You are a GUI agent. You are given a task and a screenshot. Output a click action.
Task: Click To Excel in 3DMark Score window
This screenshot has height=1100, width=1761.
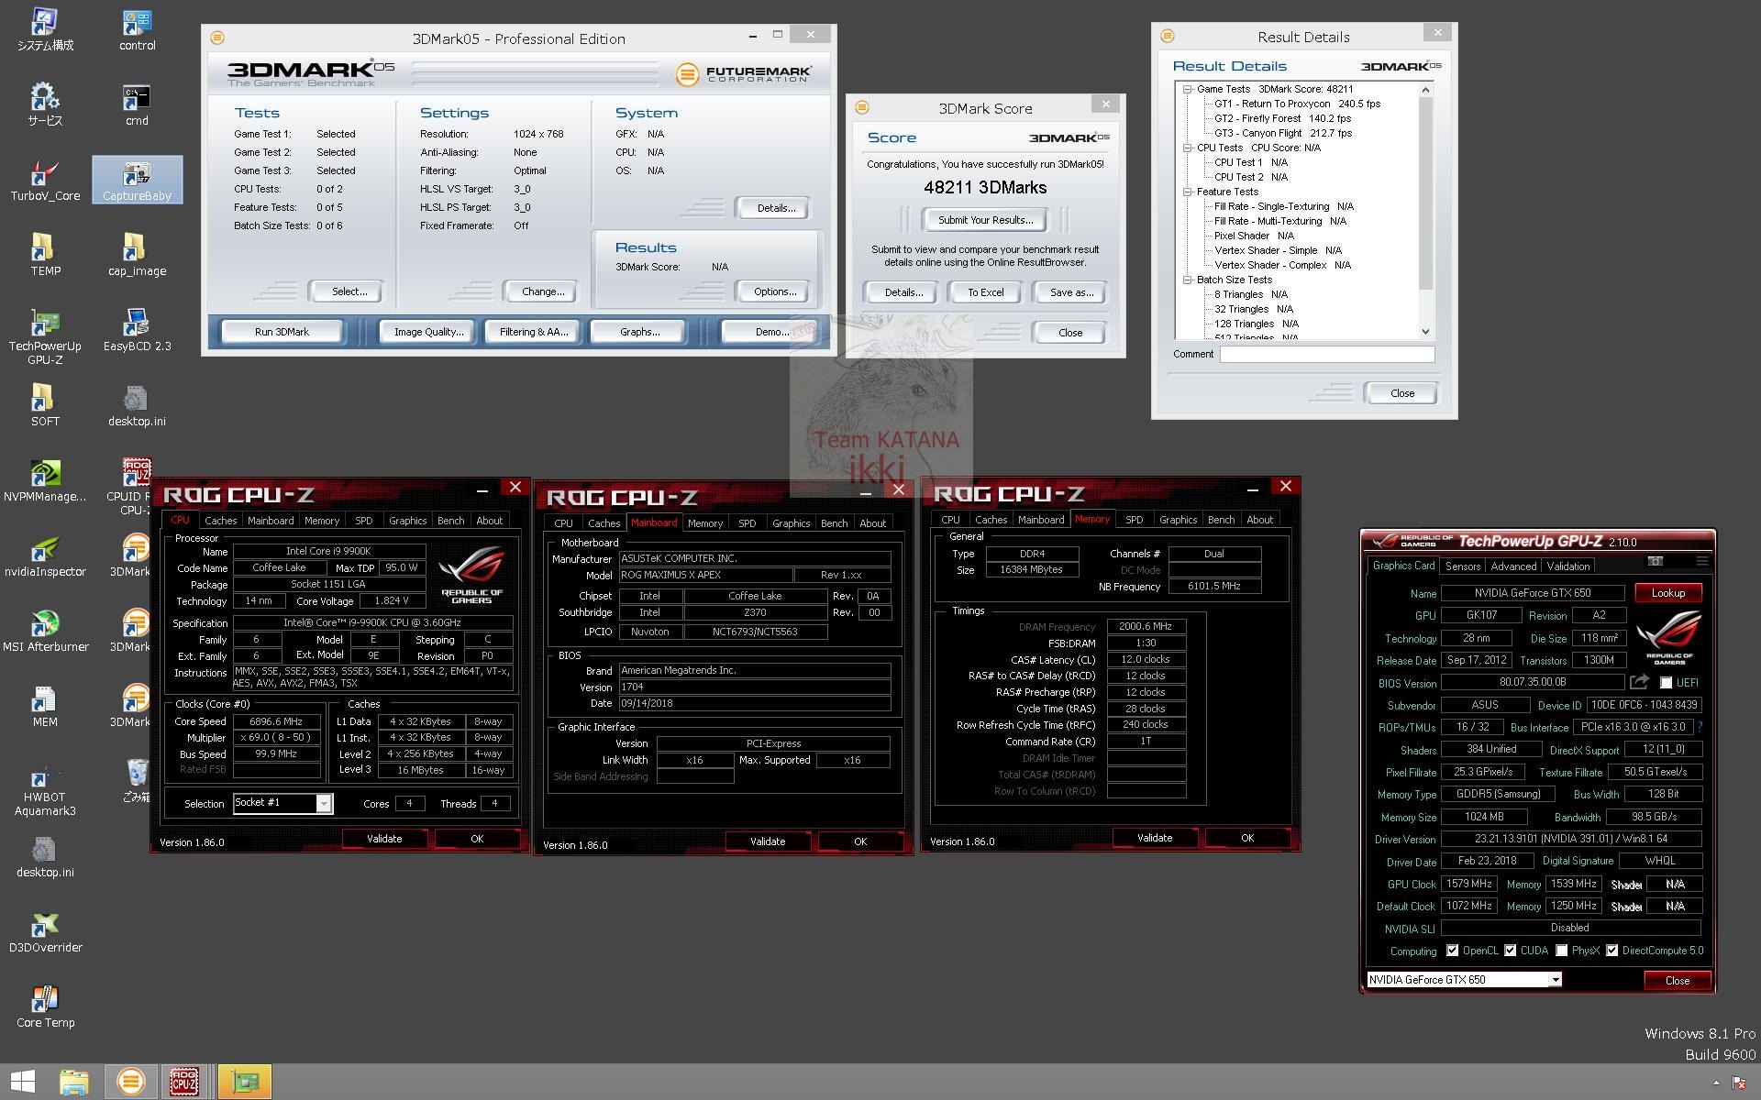(985, 292)
